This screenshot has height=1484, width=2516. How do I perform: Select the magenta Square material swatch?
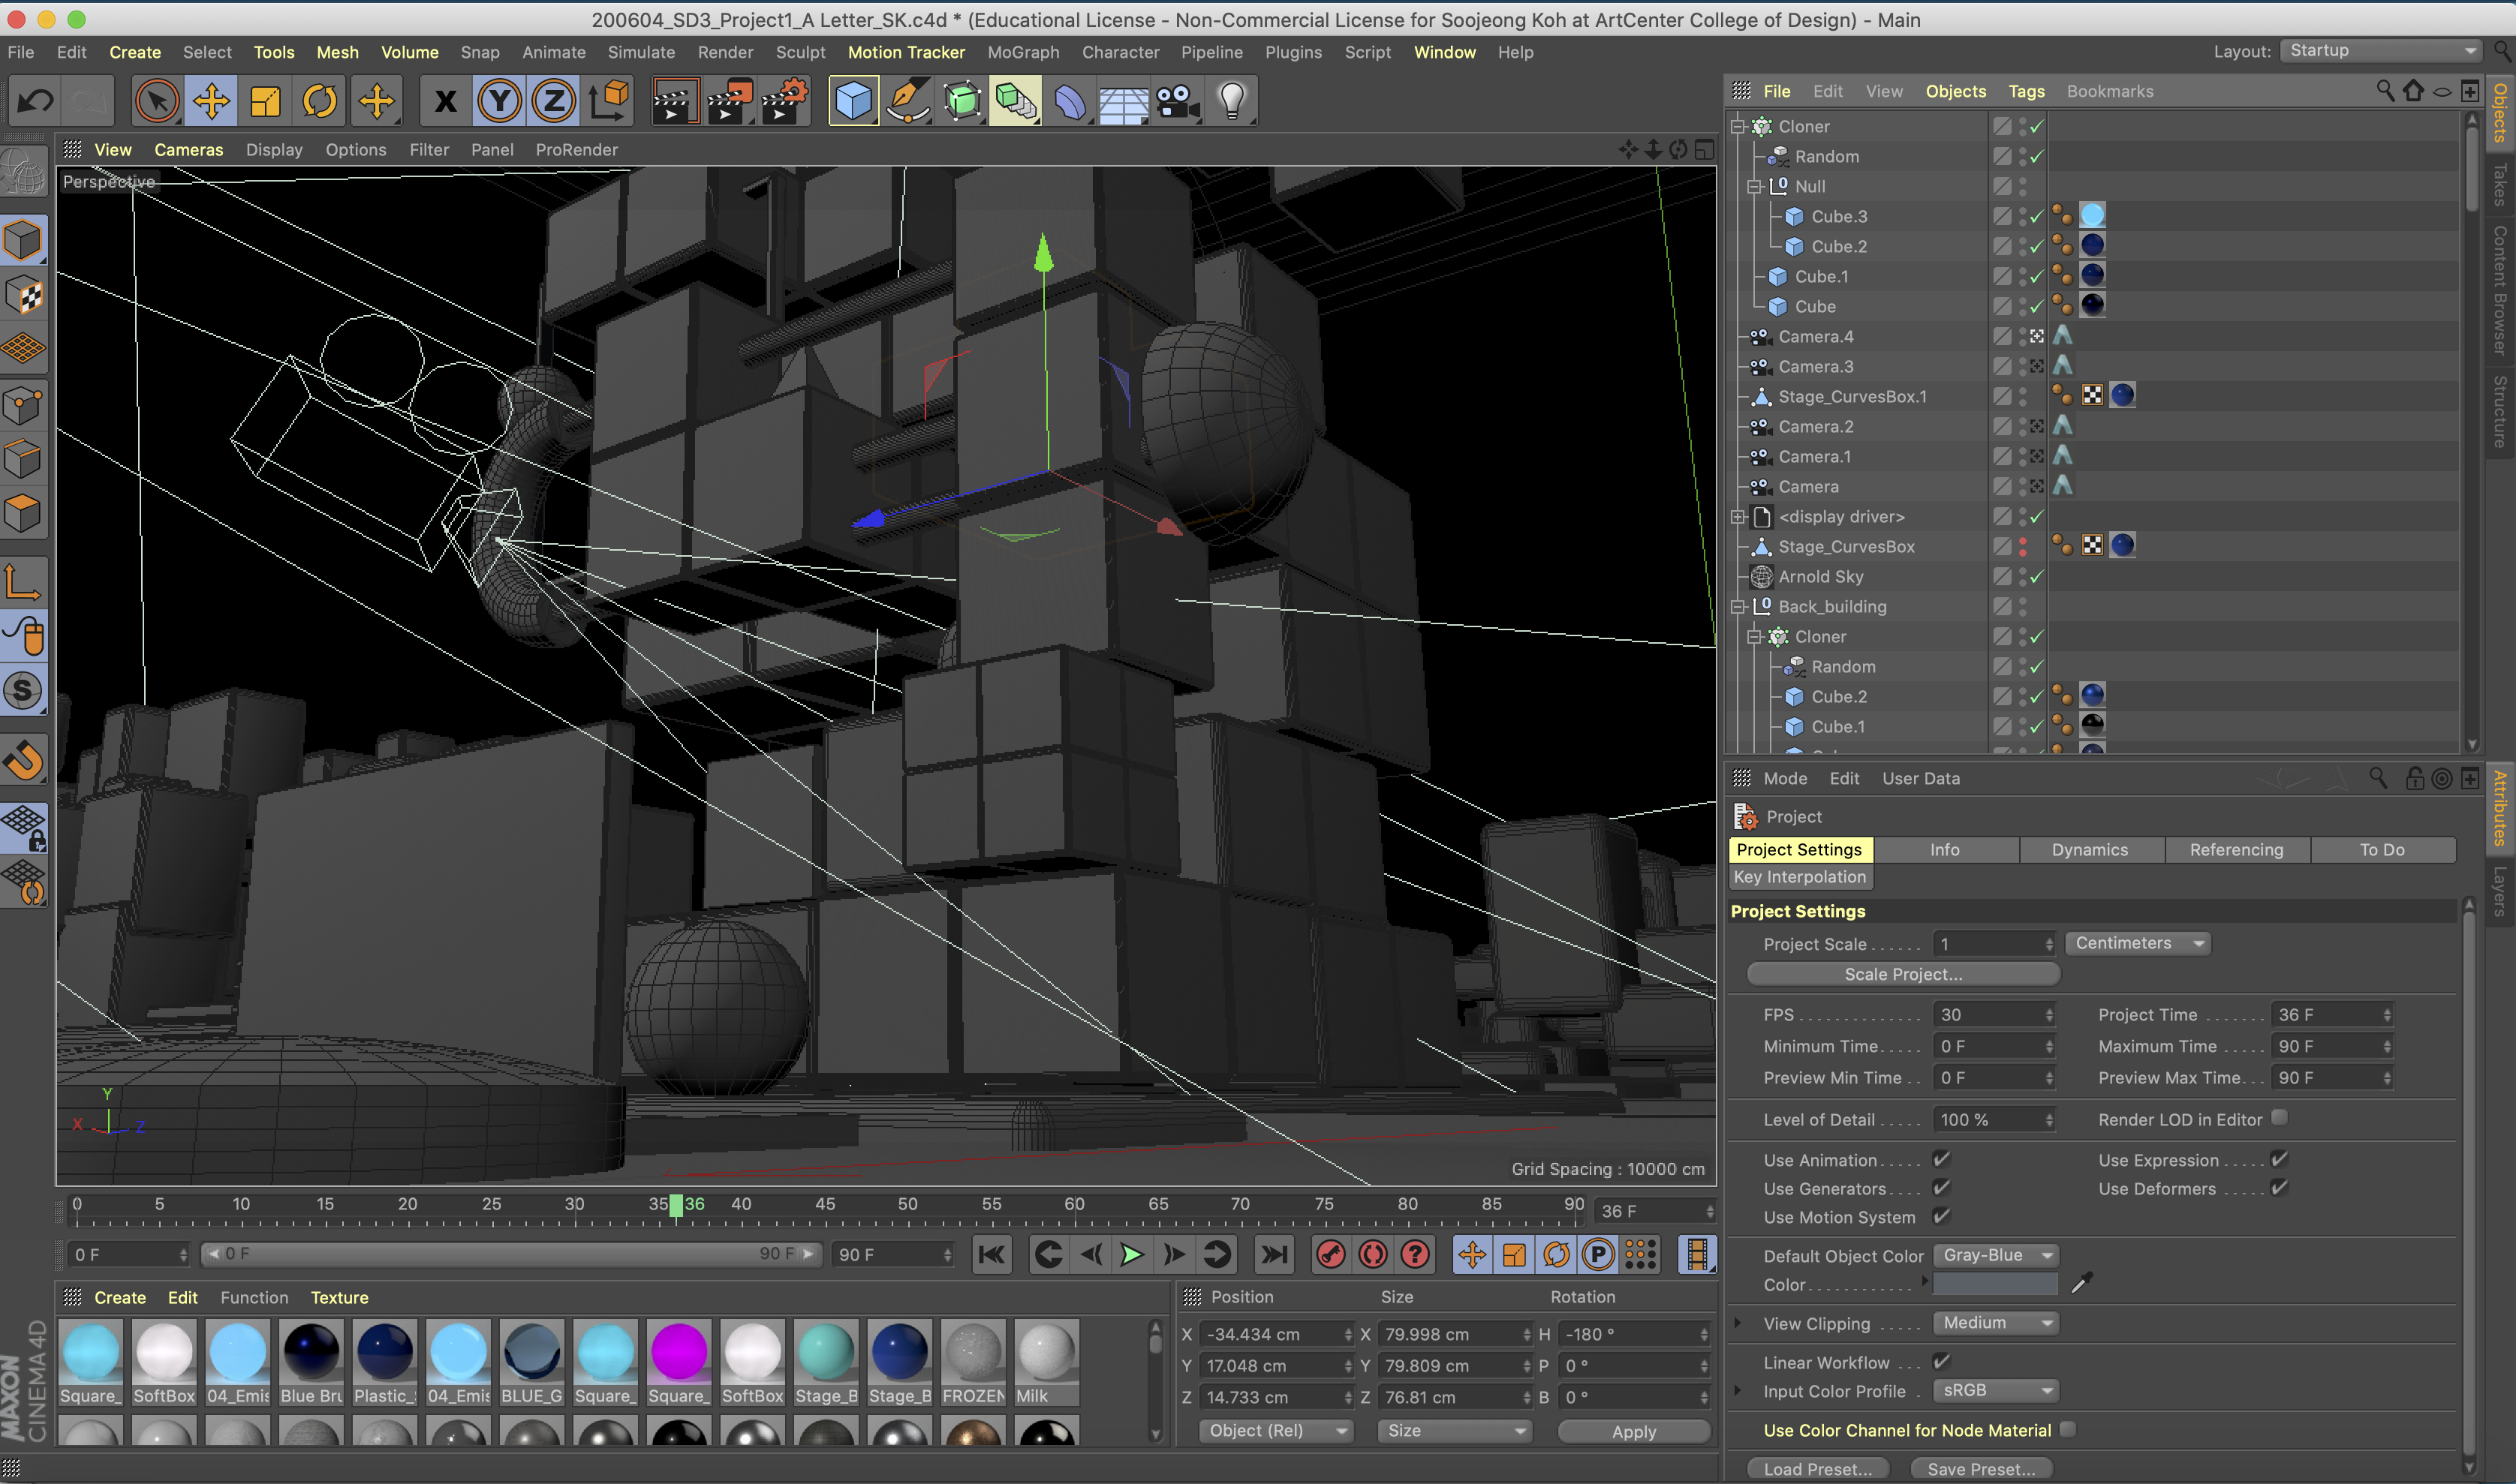pyautogui.click(x=679, y=1352)
